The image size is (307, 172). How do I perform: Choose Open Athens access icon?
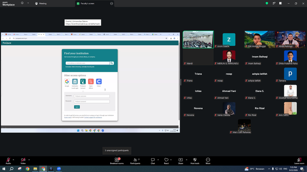tap(91, 81)
